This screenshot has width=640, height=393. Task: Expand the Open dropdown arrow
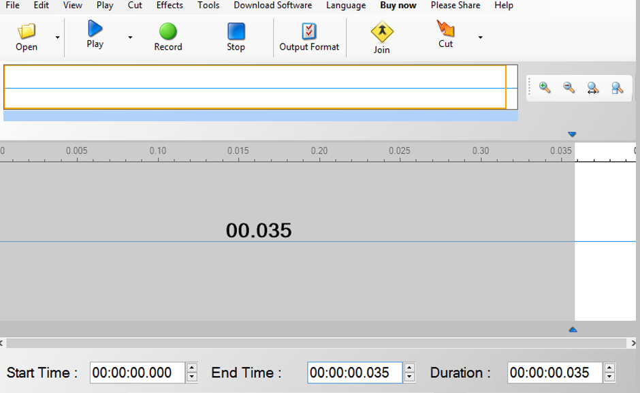tap(58, 37)
